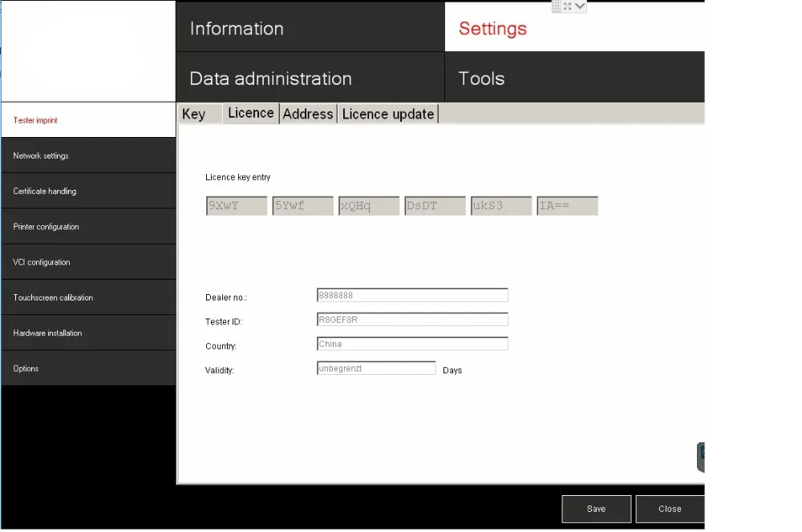This screenshot has width=802, height=532.
Task: Click the Dealer no. input field
Action: coord(412,296)
